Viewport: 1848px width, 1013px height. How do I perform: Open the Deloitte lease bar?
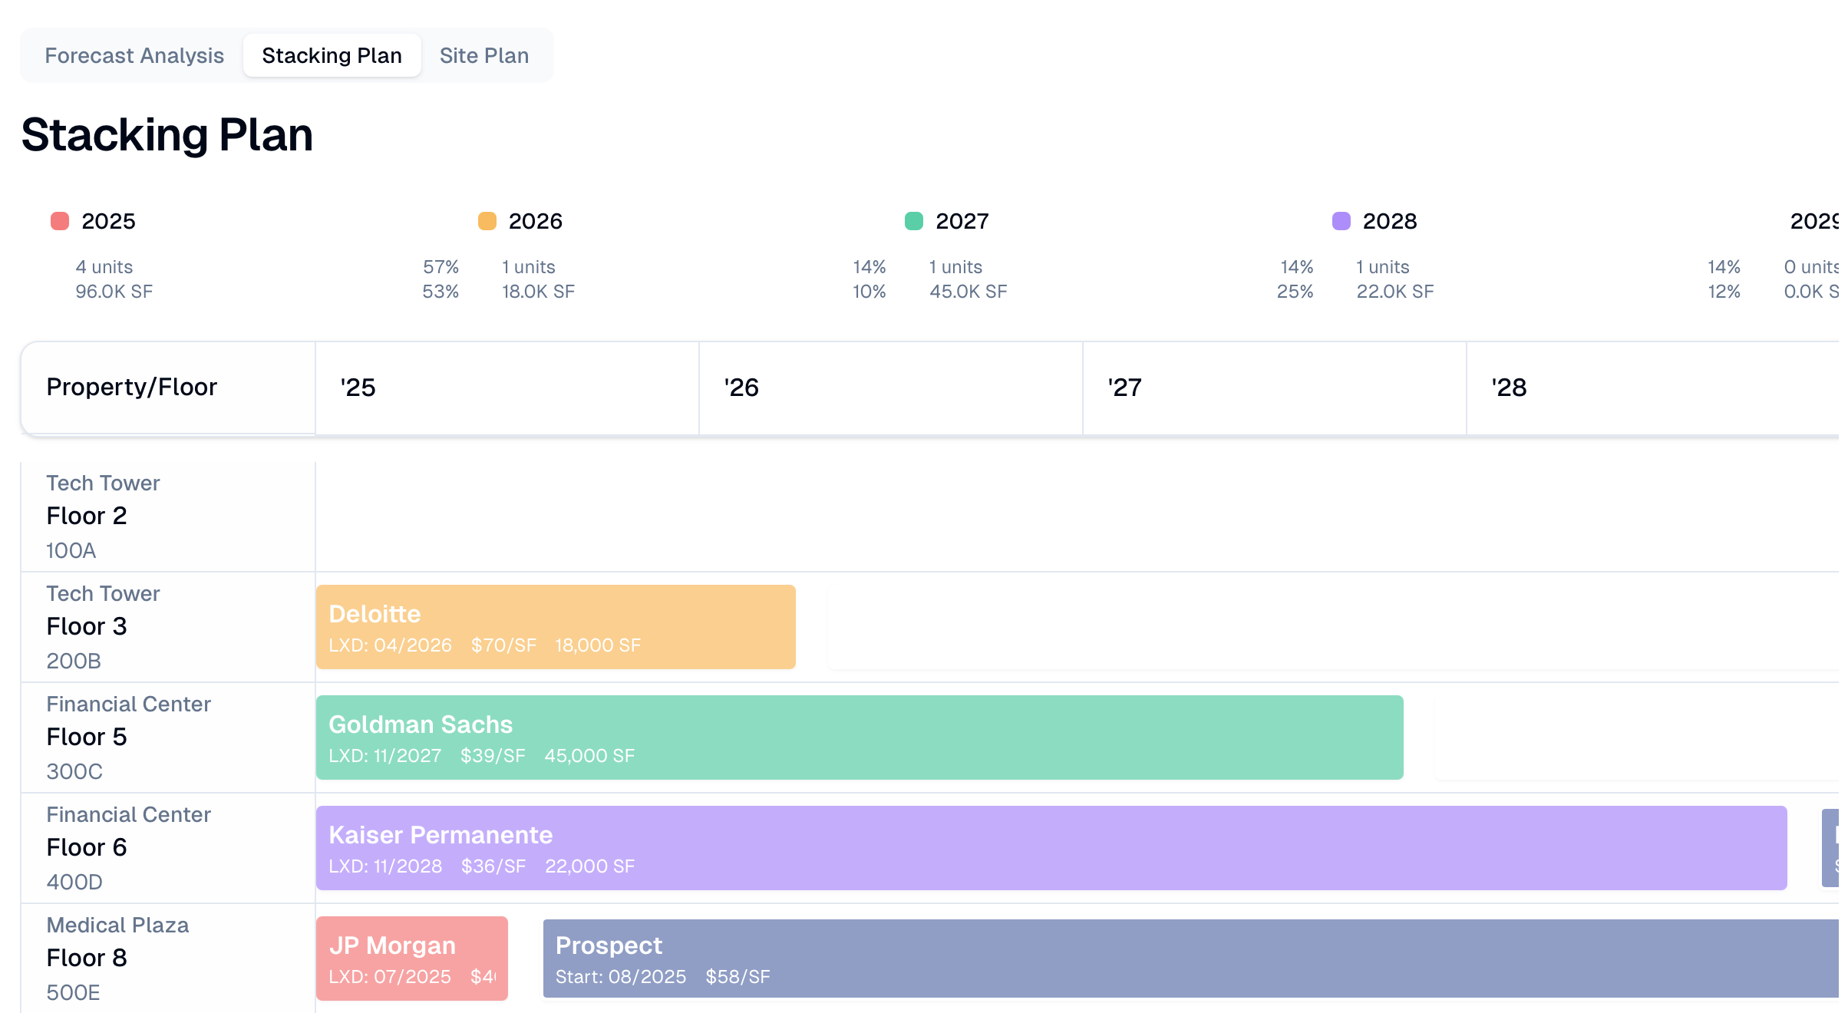(556, 627)
